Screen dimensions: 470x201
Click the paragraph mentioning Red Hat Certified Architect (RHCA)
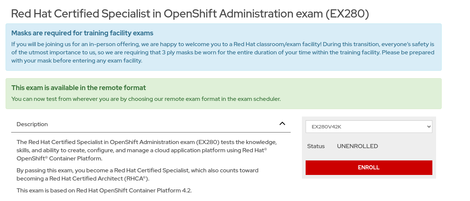[138, 175]
